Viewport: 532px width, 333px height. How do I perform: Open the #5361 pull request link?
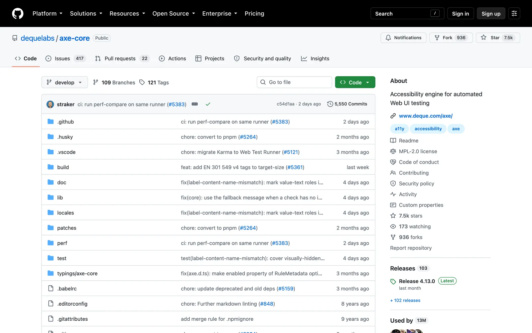click(x=295, y=167)
